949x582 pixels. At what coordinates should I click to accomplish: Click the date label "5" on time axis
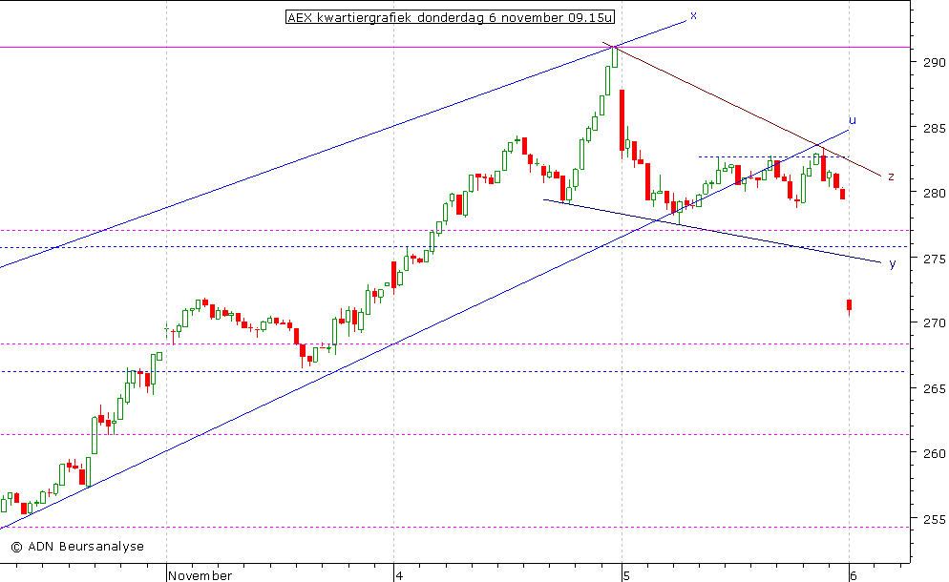626,575
